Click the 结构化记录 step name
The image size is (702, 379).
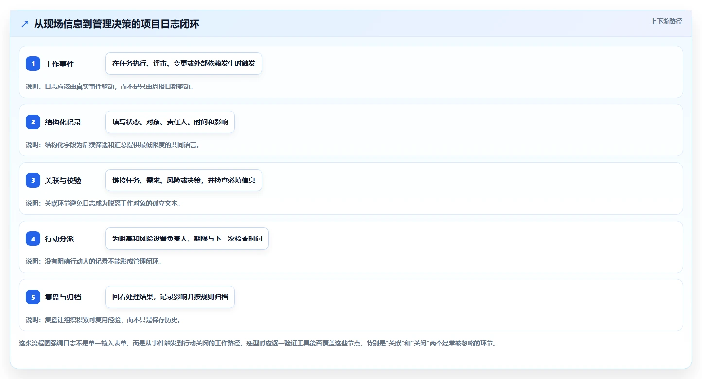click(63, 122)
